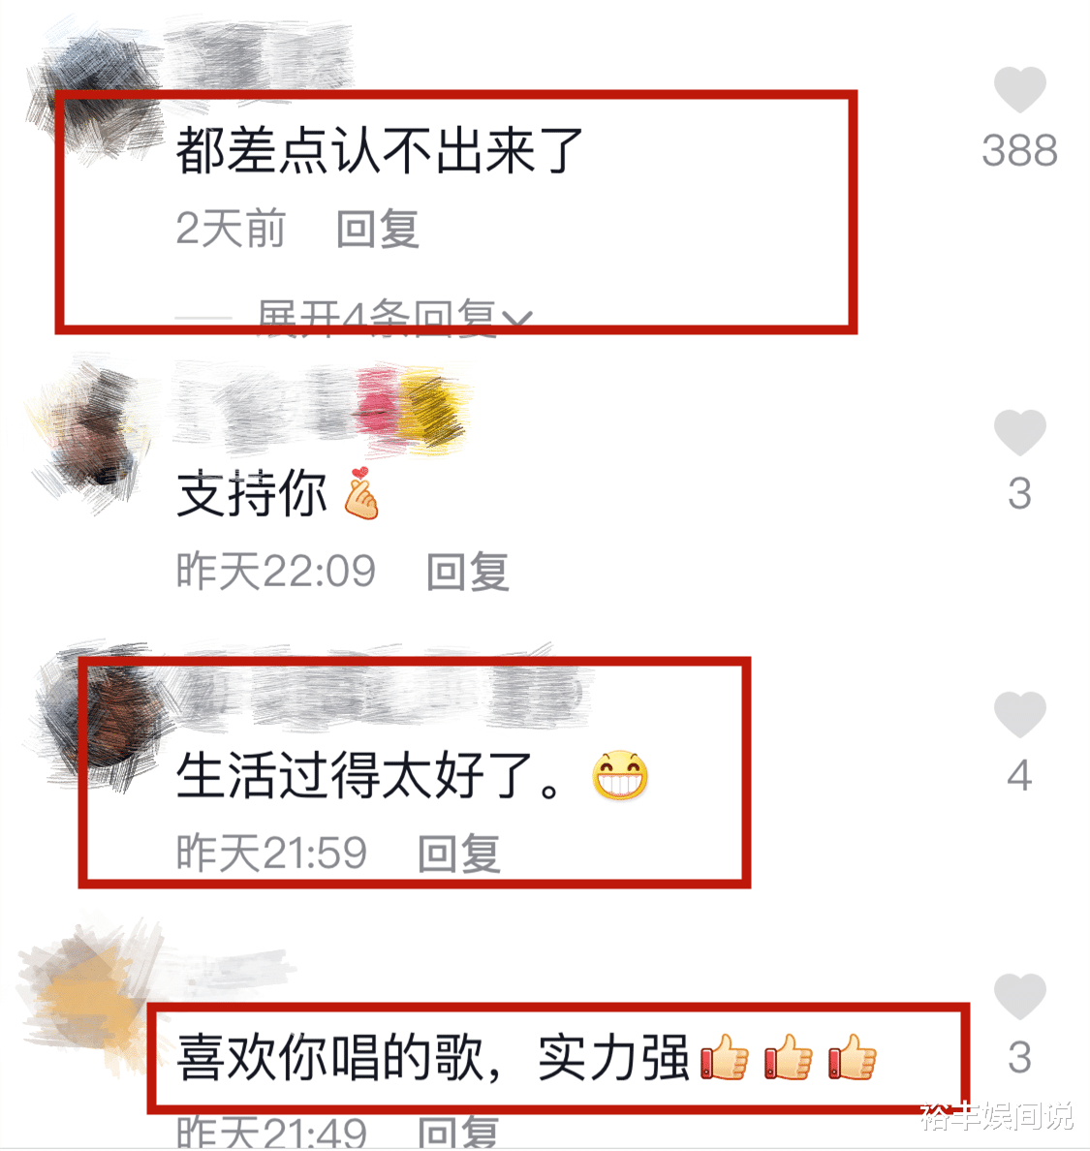Reply to comment posted 昨天21:59
The width and height of the screenshot is (1090, 1151).
pyautogui.click(x=458, y=853)
